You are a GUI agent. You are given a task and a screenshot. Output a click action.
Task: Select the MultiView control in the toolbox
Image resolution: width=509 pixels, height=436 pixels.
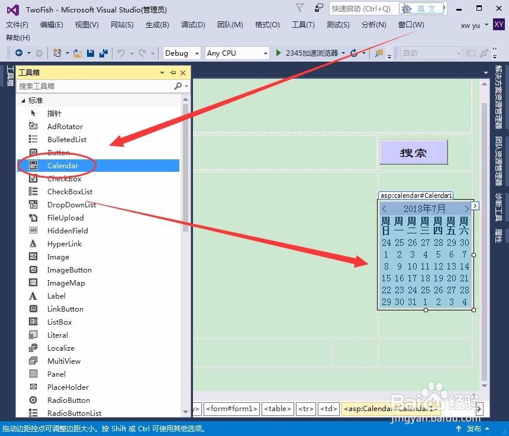[x=98, y=361]
